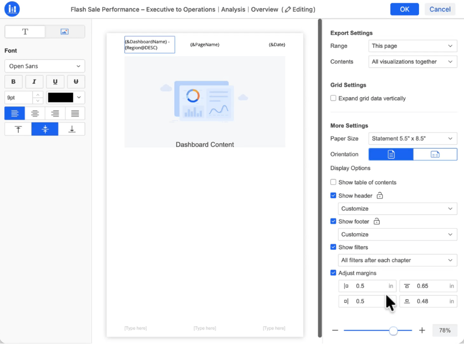Center-align the text horizontally
This screenshot has height=344, width=464.
tap(35, 113)
